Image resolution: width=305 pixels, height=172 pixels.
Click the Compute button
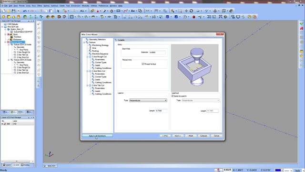click(203, 136)
